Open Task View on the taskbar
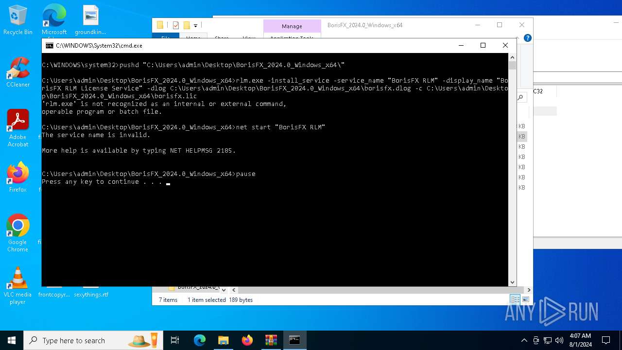The width and height of the screenshot is (622, 350). [x=175, y=340]
